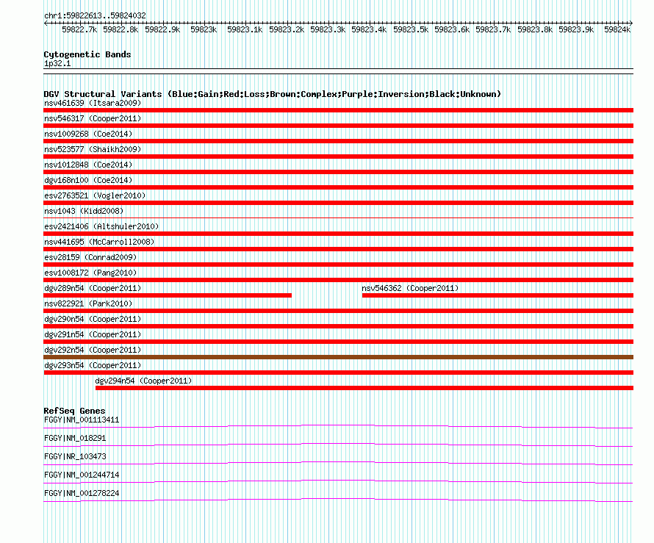The image size is (654, 543).
Task: Open dgv168n100 (Coe2014) variant
Action: click(x=88, y=180)
